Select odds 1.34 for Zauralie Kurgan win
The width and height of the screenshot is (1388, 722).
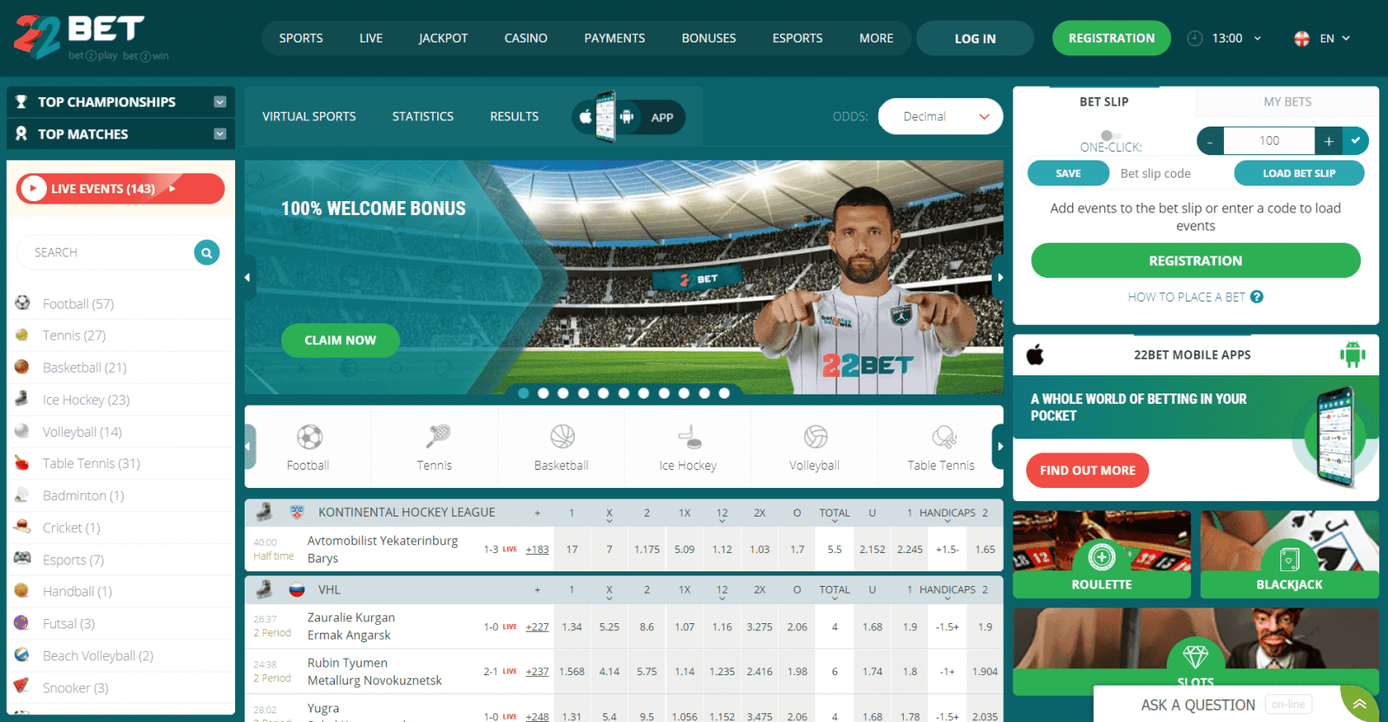tap(572, 627)
